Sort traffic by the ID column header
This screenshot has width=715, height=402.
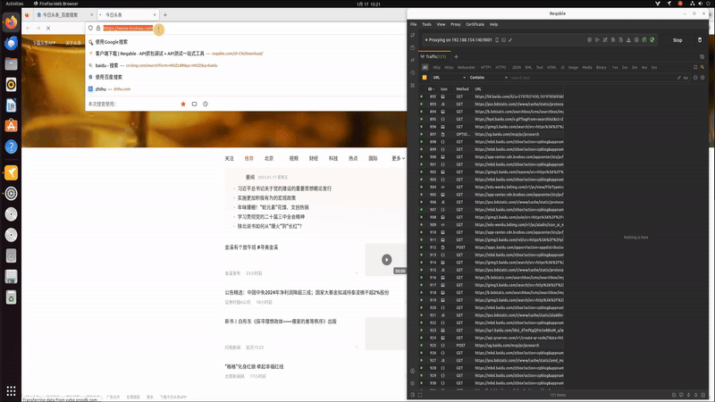[431, 88]
